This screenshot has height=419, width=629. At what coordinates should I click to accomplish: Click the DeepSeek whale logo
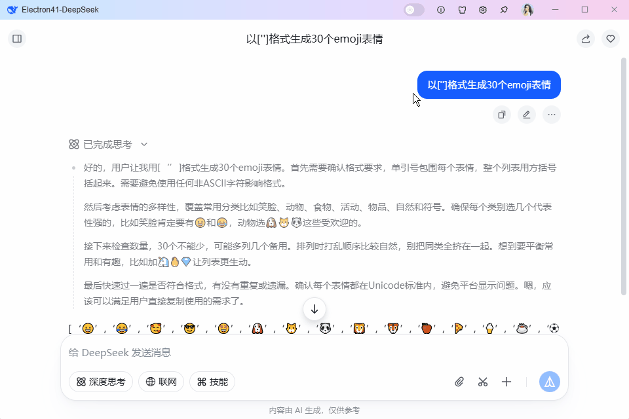[x=12, y=10]
